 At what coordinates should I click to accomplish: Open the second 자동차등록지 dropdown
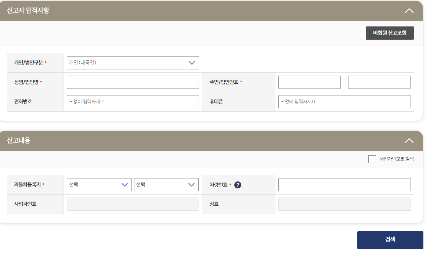pyautogui.click(x=166, y=185)
